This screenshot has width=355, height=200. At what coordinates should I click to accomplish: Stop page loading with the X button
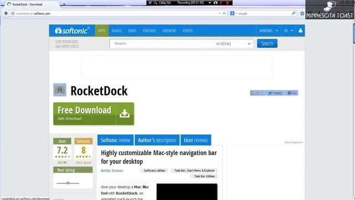coord(224,13)
